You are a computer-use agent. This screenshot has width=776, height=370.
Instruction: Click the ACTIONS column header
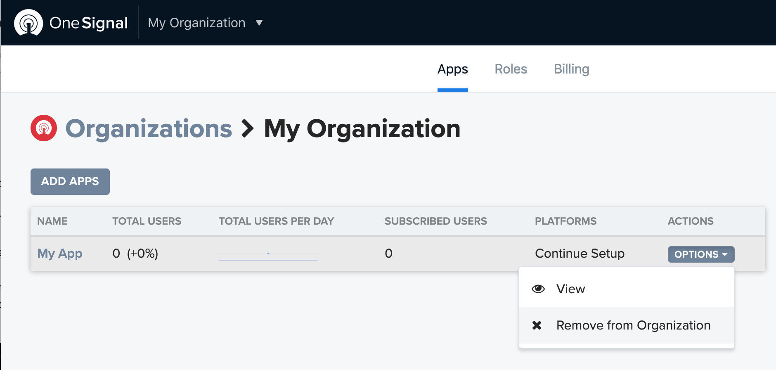pyautogui.click(x=691, y=221)
